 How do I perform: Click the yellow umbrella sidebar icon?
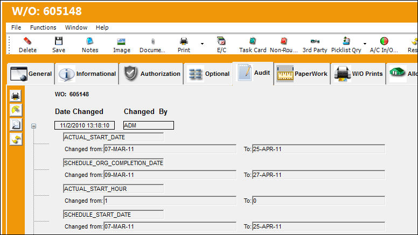point(16,110)
